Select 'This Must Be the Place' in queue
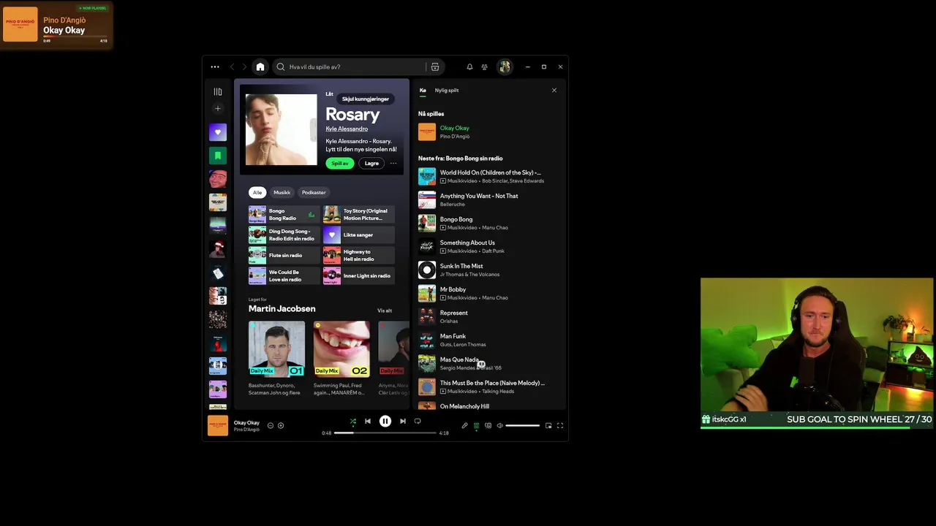The image size is (936, 526). [x=488, y=387]
